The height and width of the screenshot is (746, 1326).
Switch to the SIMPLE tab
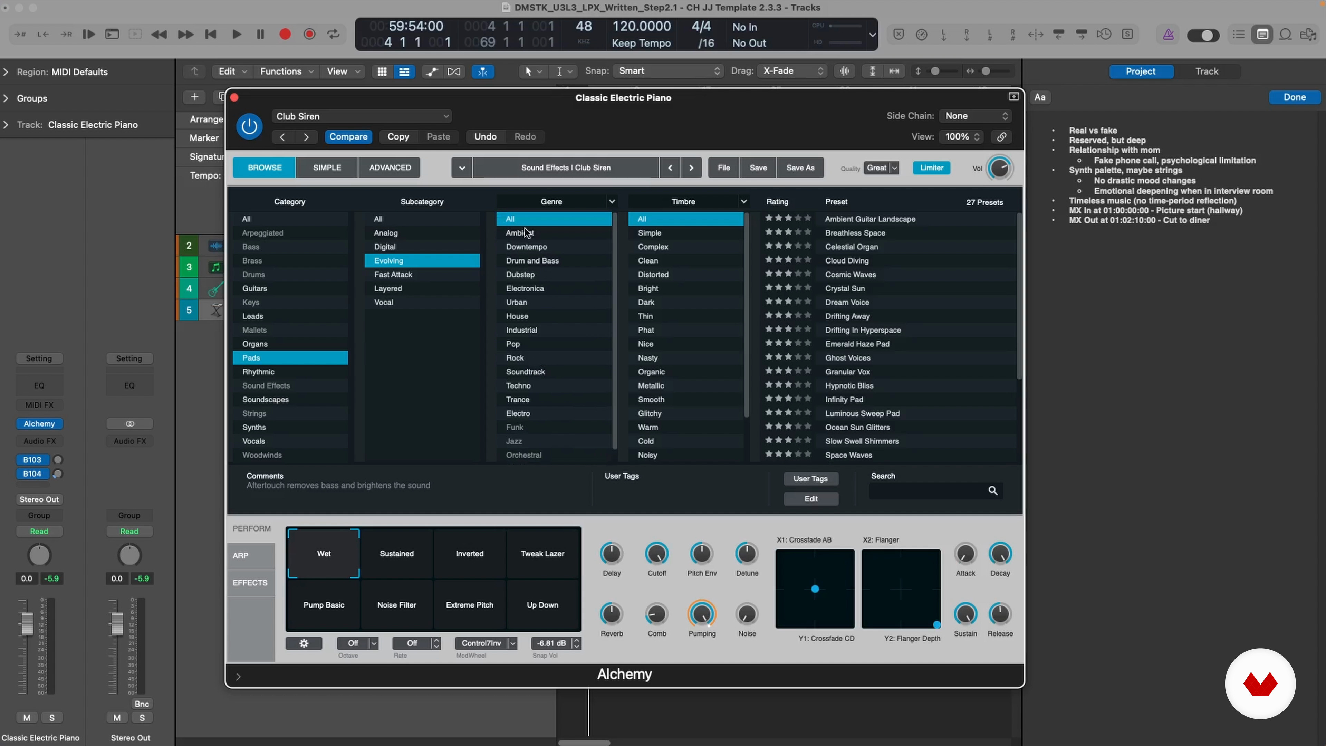point(327,167)
